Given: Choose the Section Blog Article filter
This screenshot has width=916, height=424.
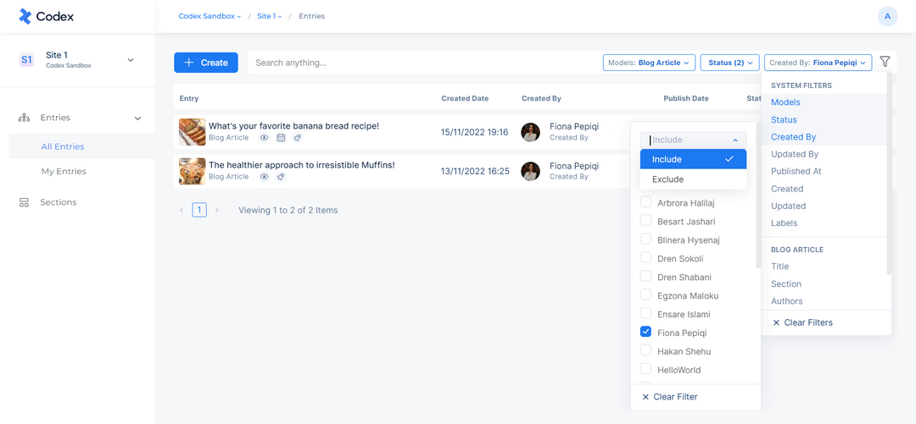Looking at the screenshot, I should click(786, 284).
